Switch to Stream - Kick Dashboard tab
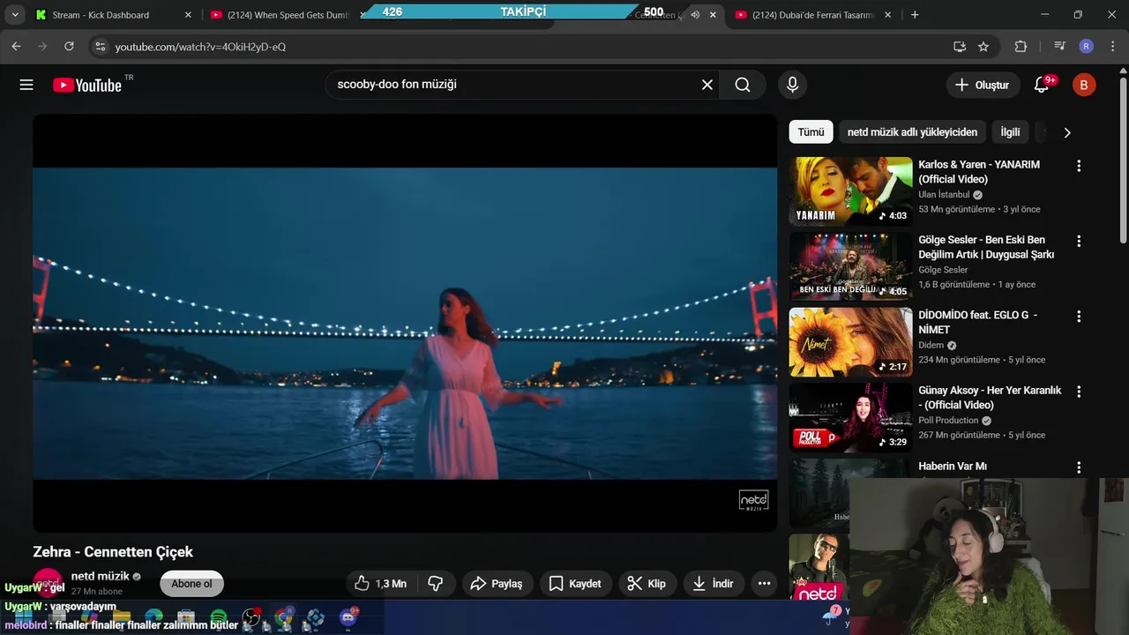The image size is (1129, 635). (x=111, y=15)
